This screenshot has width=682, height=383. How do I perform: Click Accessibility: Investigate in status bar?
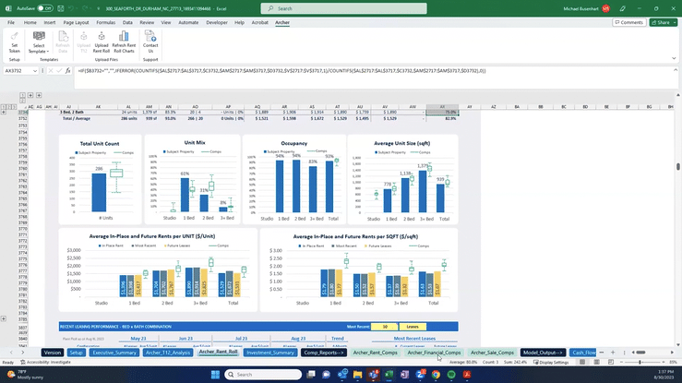coord(45,362)
